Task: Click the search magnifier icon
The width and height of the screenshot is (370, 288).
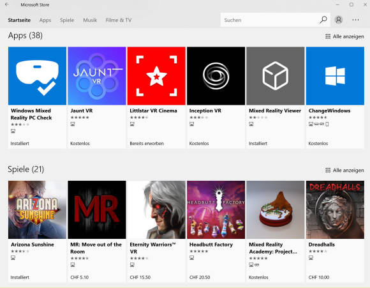Action: [323, 20]
